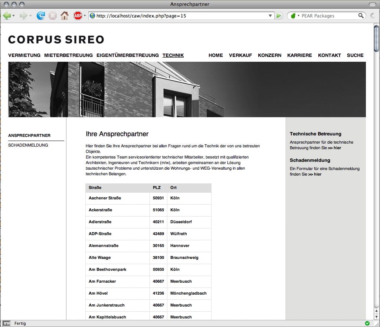Viewport: 380px width, 327px height.
Task: Open the SUCHE navigation link
Action: coord(355,55)
